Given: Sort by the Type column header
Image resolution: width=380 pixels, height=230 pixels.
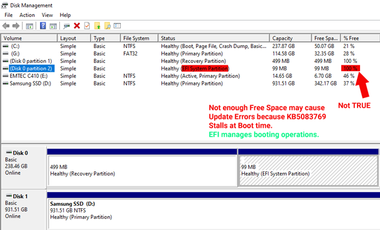Looking at the screenshot, I should pos(106,38).
